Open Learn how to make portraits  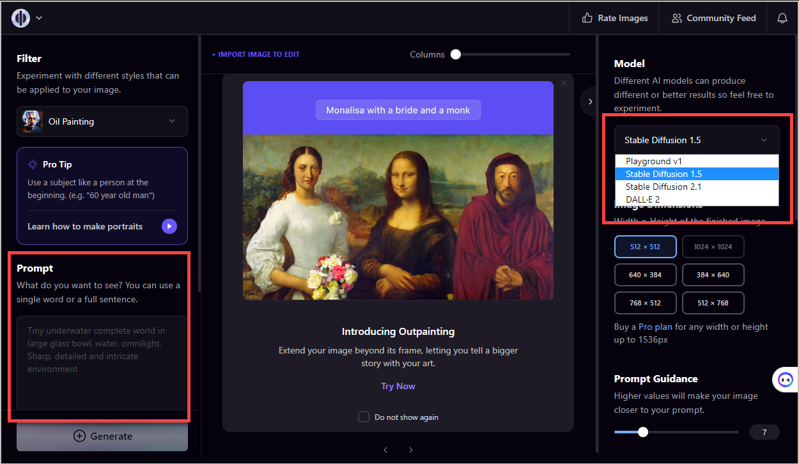pyautogui.click(x=85, y=226)
